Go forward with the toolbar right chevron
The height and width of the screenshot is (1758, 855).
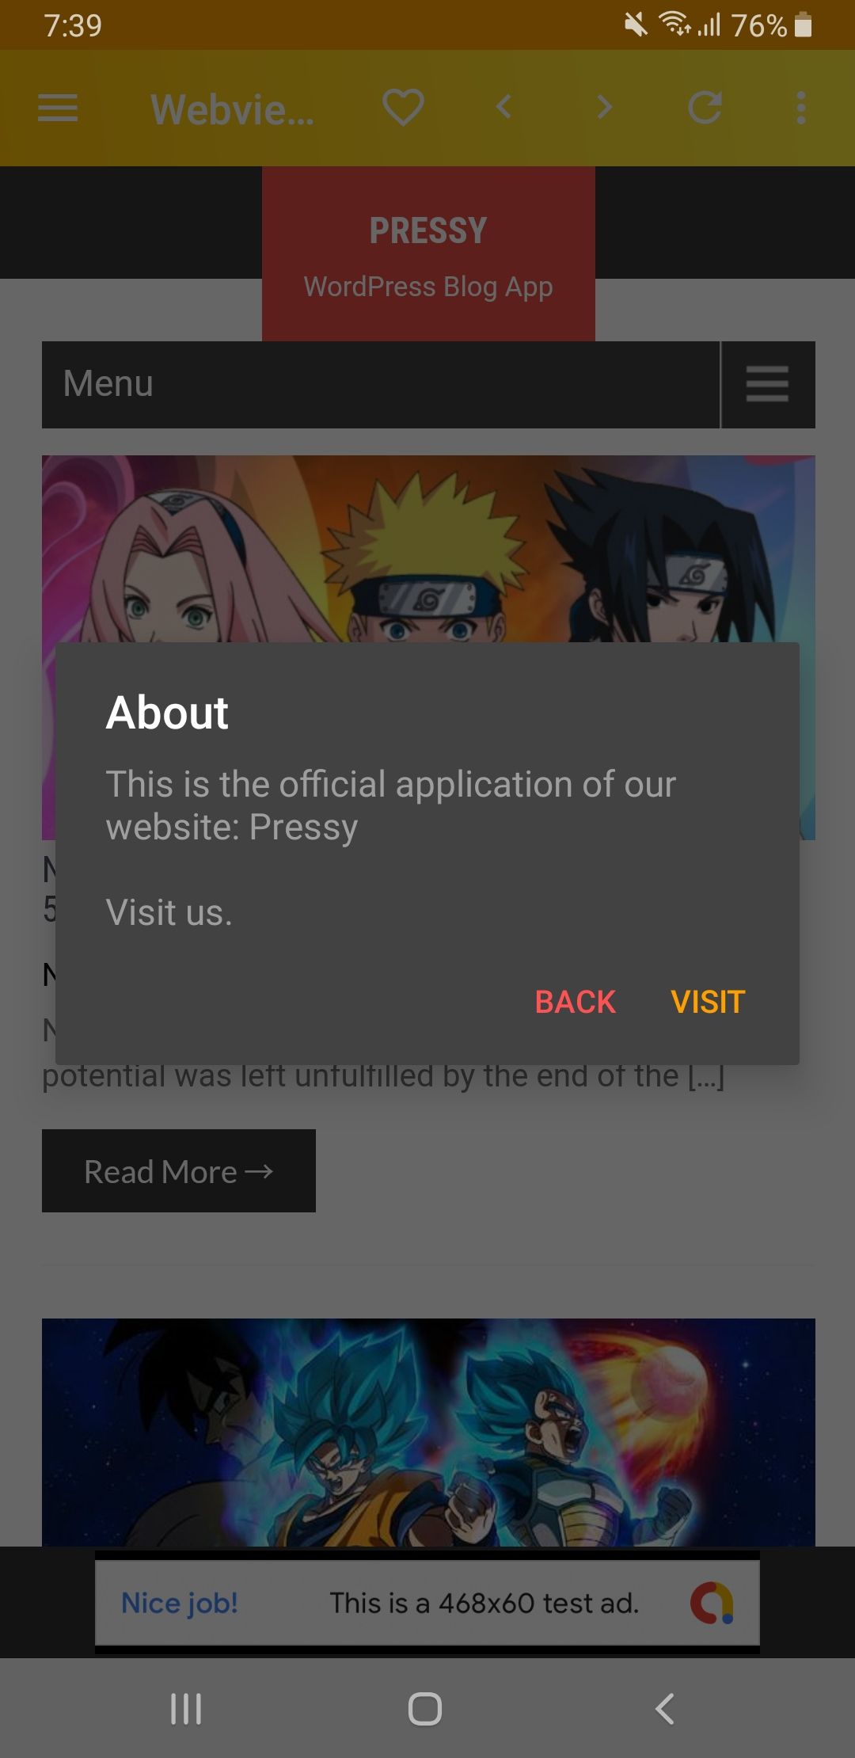(605, 106)
